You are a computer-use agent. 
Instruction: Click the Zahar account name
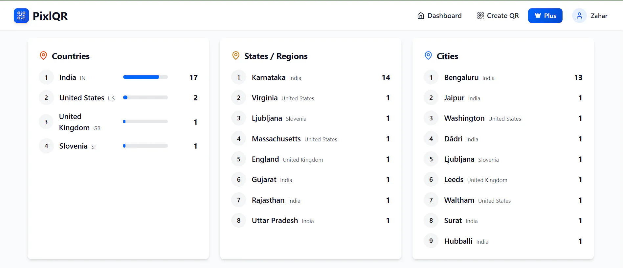tap(599, 16)
